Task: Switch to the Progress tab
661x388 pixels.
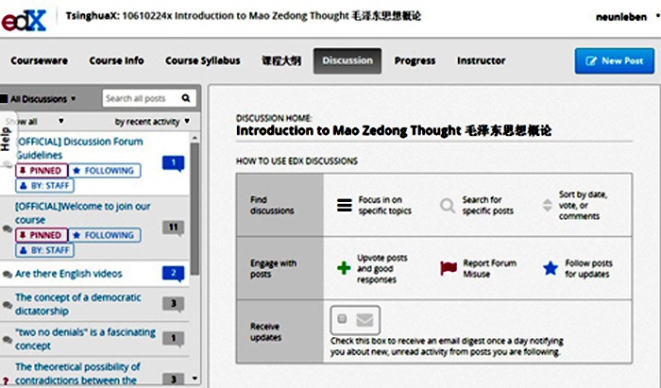Action: (x=415, y=60)
